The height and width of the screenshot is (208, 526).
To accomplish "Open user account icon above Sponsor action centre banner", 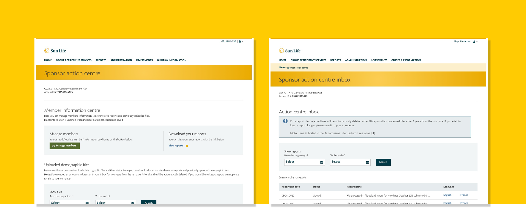I will 240,41.
